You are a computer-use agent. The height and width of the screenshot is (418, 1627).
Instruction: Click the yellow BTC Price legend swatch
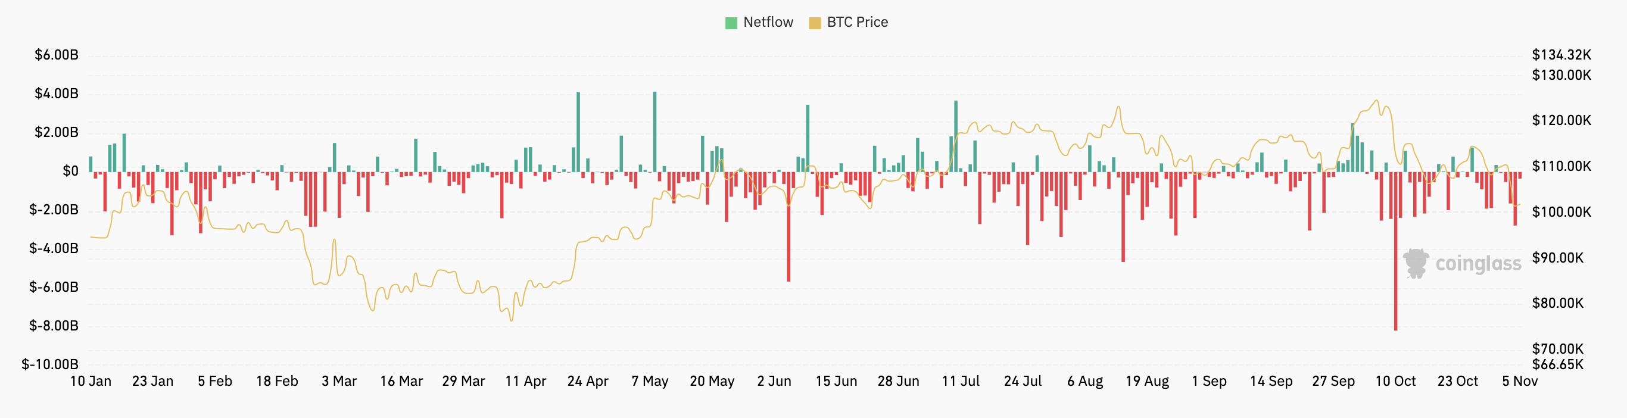(815, 23)
